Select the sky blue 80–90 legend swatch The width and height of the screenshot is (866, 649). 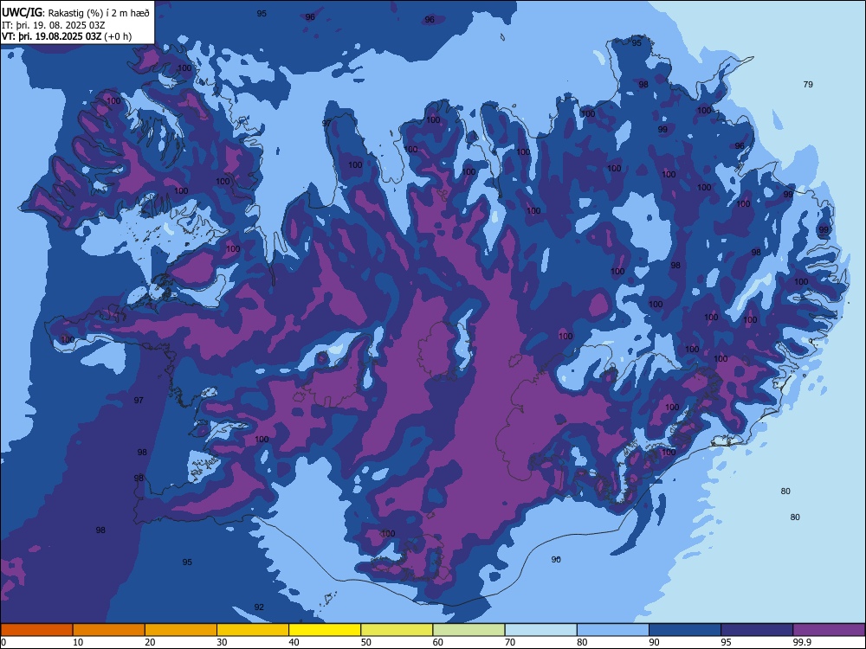613,630
